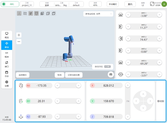Open 设置 settings in sidebar
This screenshot has height=123, width=167.
7,84
